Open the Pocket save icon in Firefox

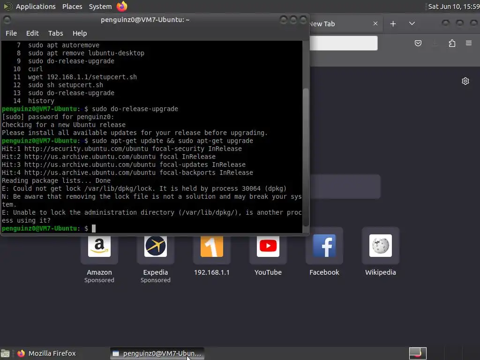point(418,43)
